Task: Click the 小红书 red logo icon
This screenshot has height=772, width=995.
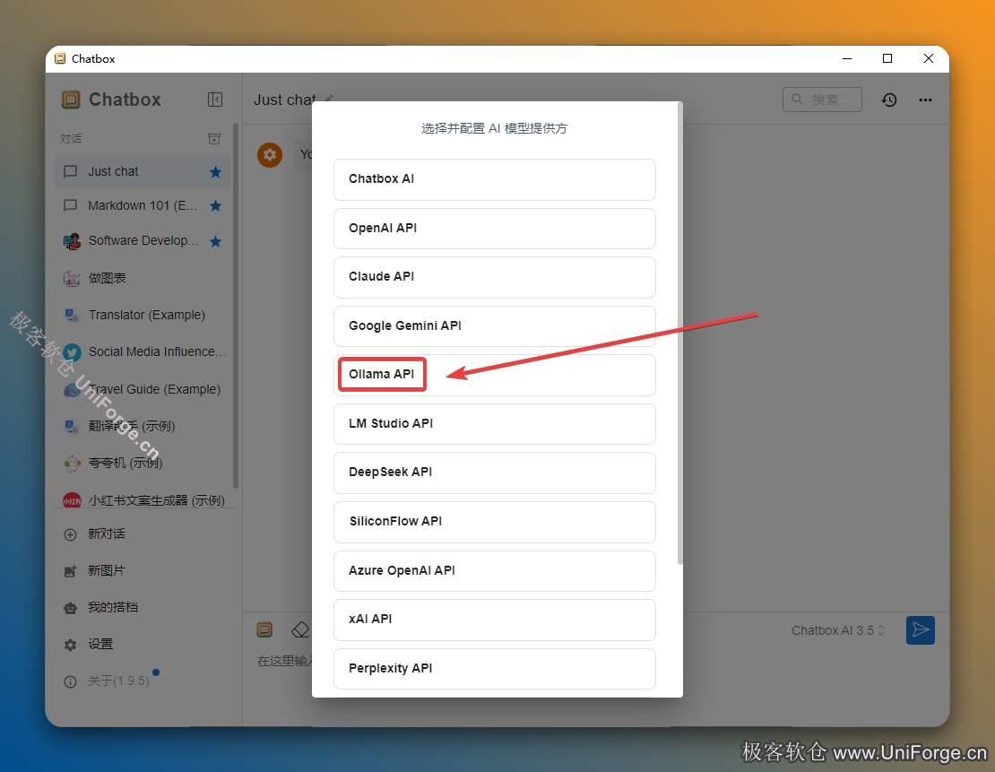Action: point(72,501)
